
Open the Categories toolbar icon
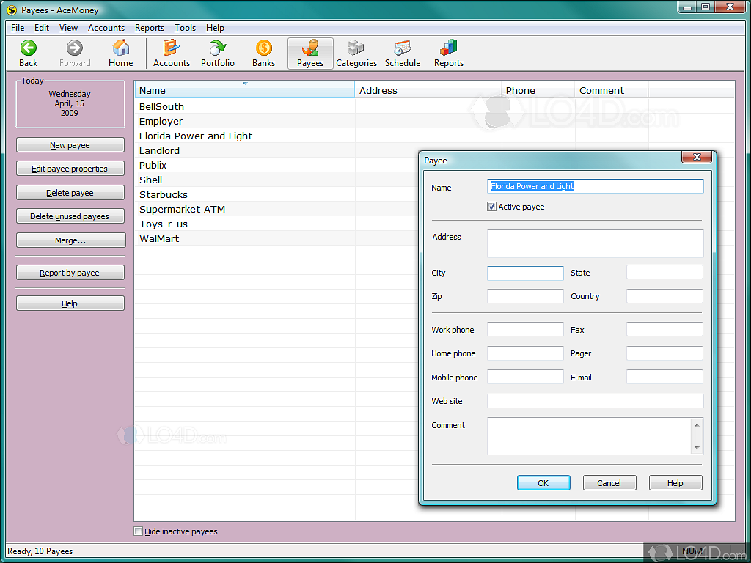coord(356,51)
